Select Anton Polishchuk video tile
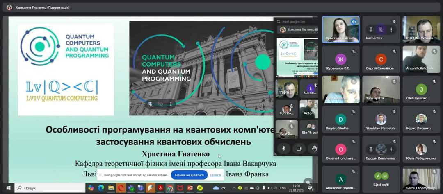 (x=421, y=59)
